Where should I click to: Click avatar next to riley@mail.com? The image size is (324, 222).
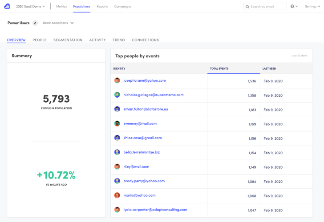117,166
